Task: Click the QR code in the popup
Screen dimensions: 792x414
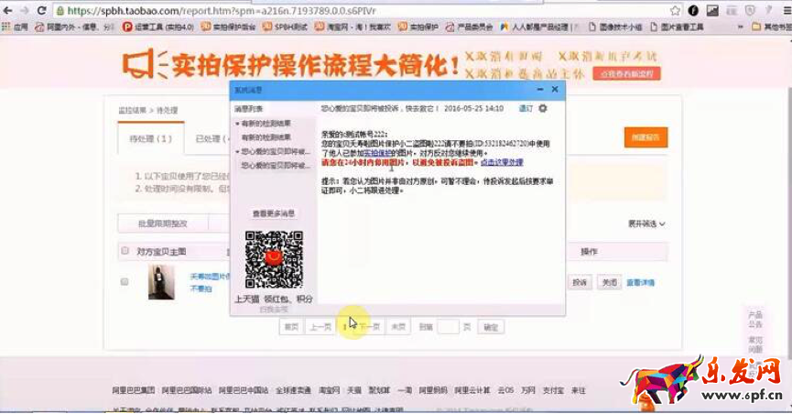Action: [274, 259]
